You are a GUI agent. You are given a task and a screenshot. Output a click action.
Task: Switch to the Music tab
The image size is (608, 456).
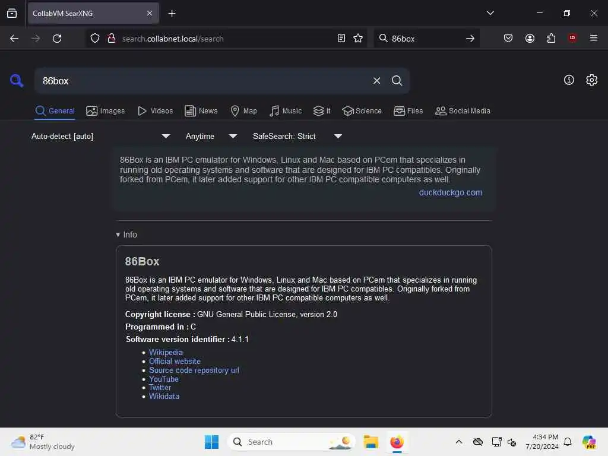286,111
